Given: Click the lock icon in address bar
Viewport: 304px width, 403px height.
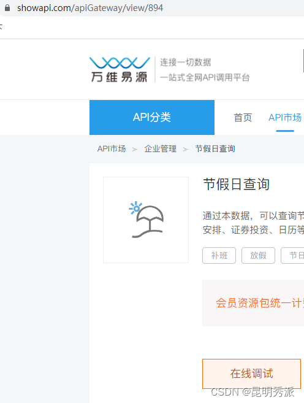Looking at the screenshot, I should (x=7, y=8).
